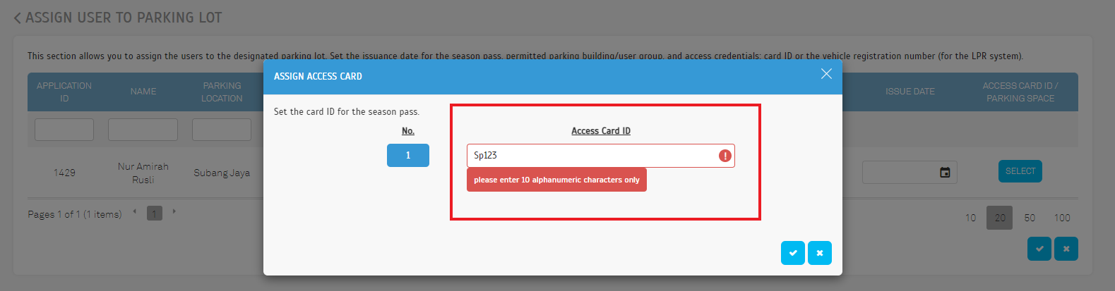The height and width of the screenshot is (291, 1115).
Task: Select row number 1 button
Action: pyautogui.click(x=408, y=156)
